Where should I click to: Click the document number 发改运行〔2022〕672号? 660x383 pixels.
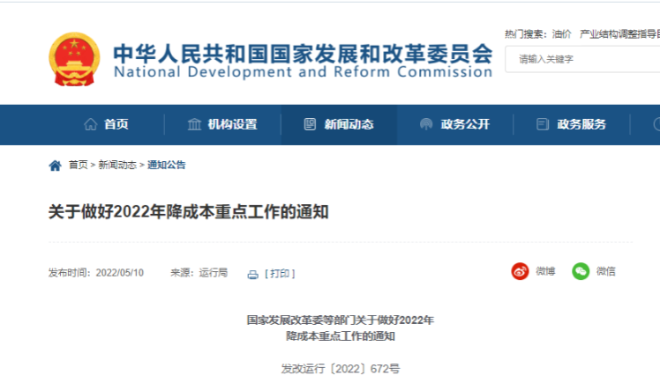click(x=341, y=367)
